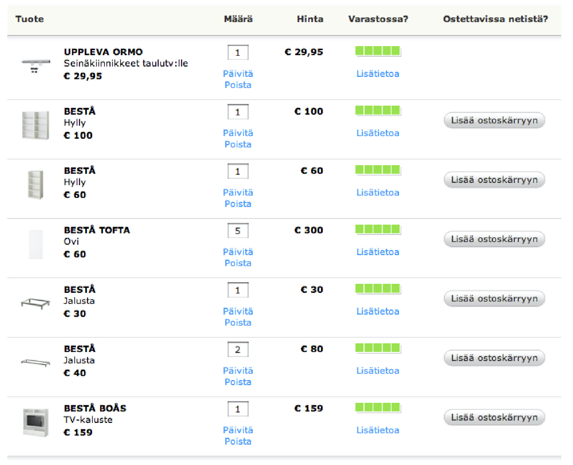
Task: Edit quantity field for €100 BESTÅ Hylly
Action: click(238, 112)
